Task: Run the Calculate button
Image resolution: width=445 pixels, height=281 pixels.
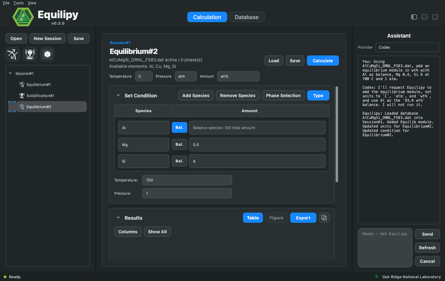Action: point(323,61)
